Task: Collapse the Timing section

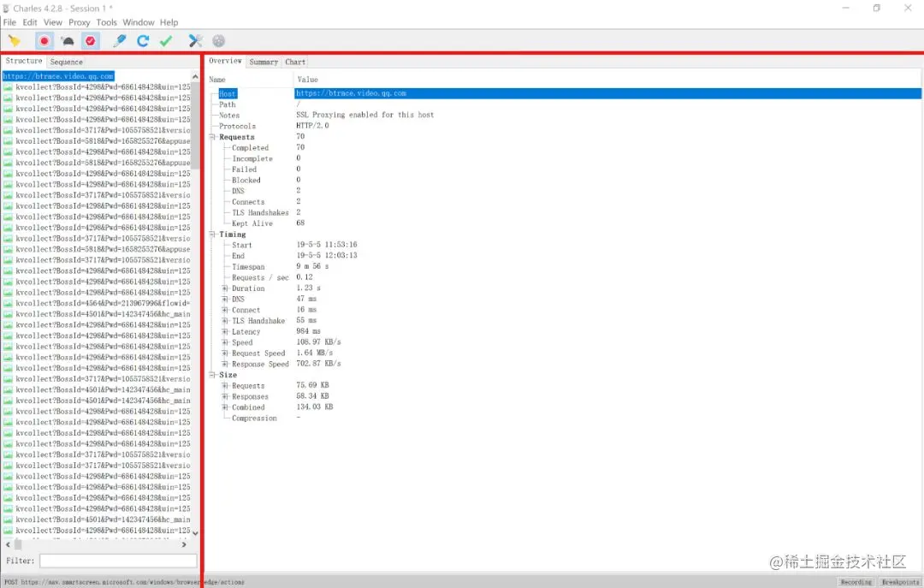Action: [213, 235]
